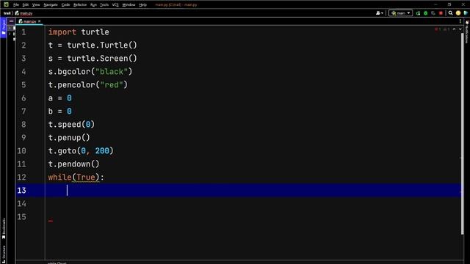470x264 pixels.
Task: Click the "red" string on line 5
Action: (x=112, y=85)
